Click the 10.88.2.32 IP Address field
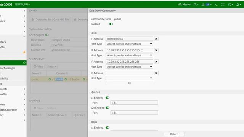 click(x=129, y=62)
